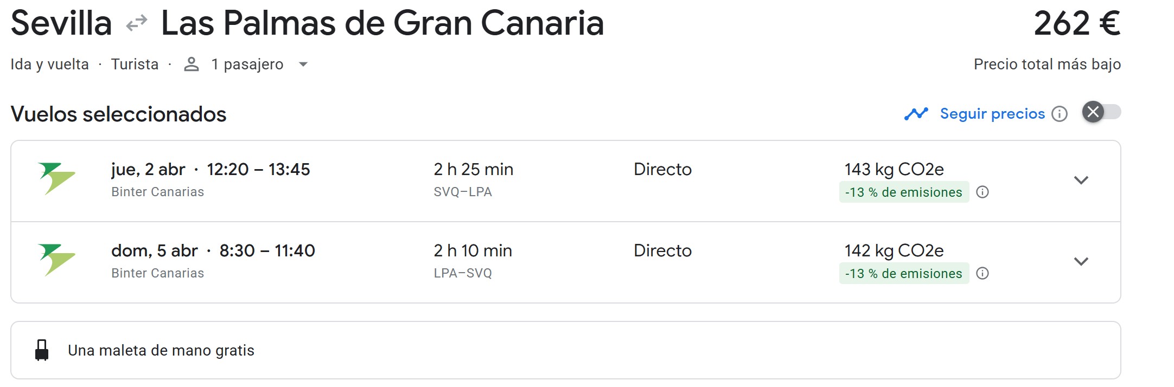
Task: Select the 262 € total price
Action: [x=1076, y=23]
